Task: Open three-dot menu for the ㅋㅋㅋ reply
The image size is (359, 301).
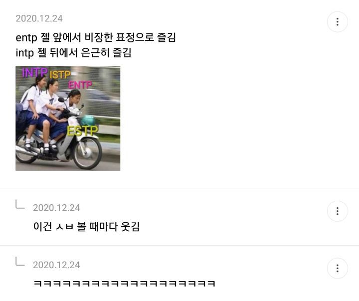Action: (x=337, y=268)
